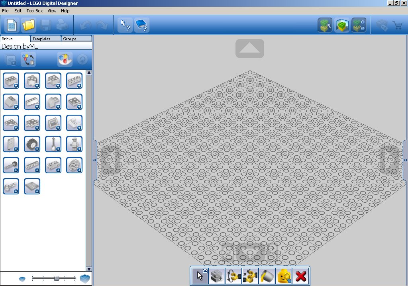Open an existing model with folder icon
Viewport: 408px width, 286px height.
pos(28,25)
